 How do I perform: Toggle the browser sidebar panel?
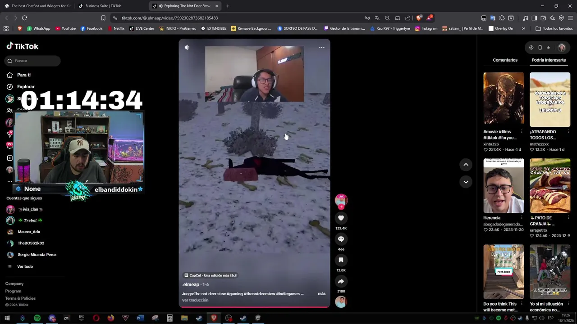click(534, 18)
